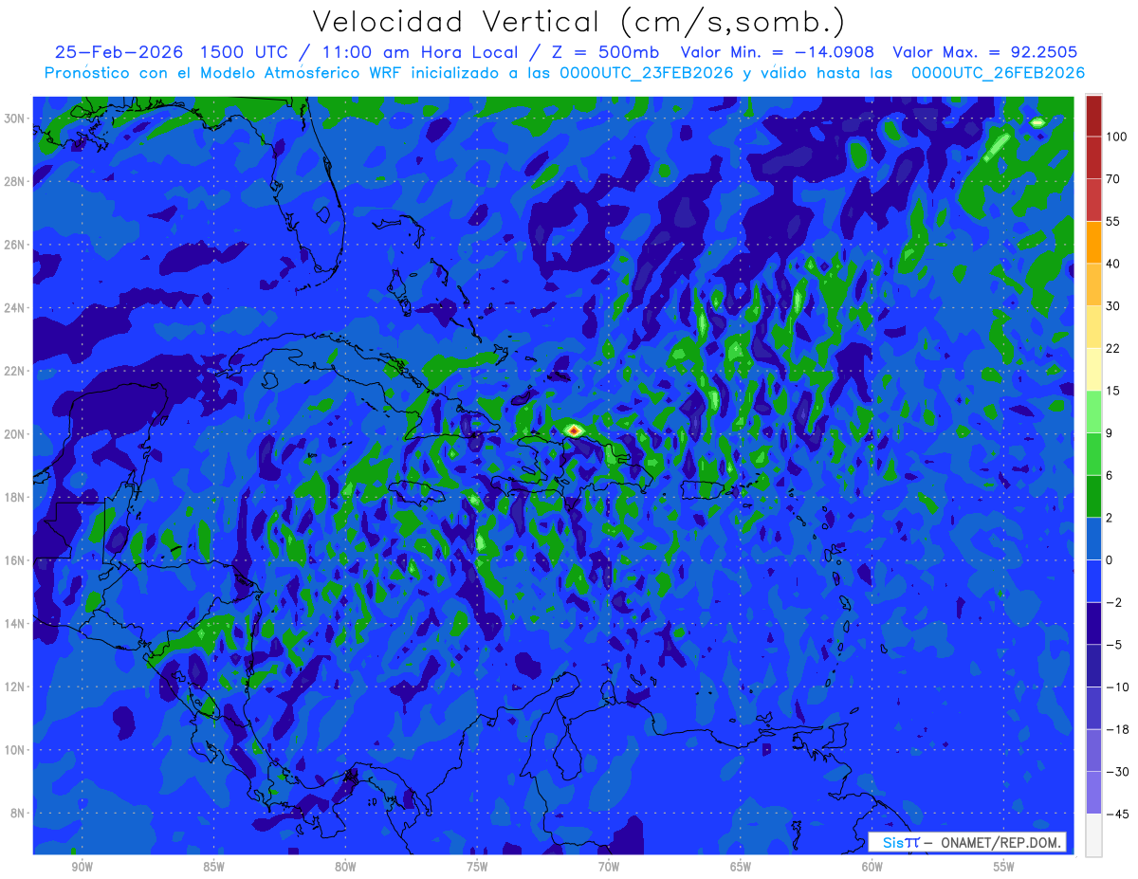Click the "26N" latitude label
Viewport: 1138px width, 879px height.
[x=16, y=245]
